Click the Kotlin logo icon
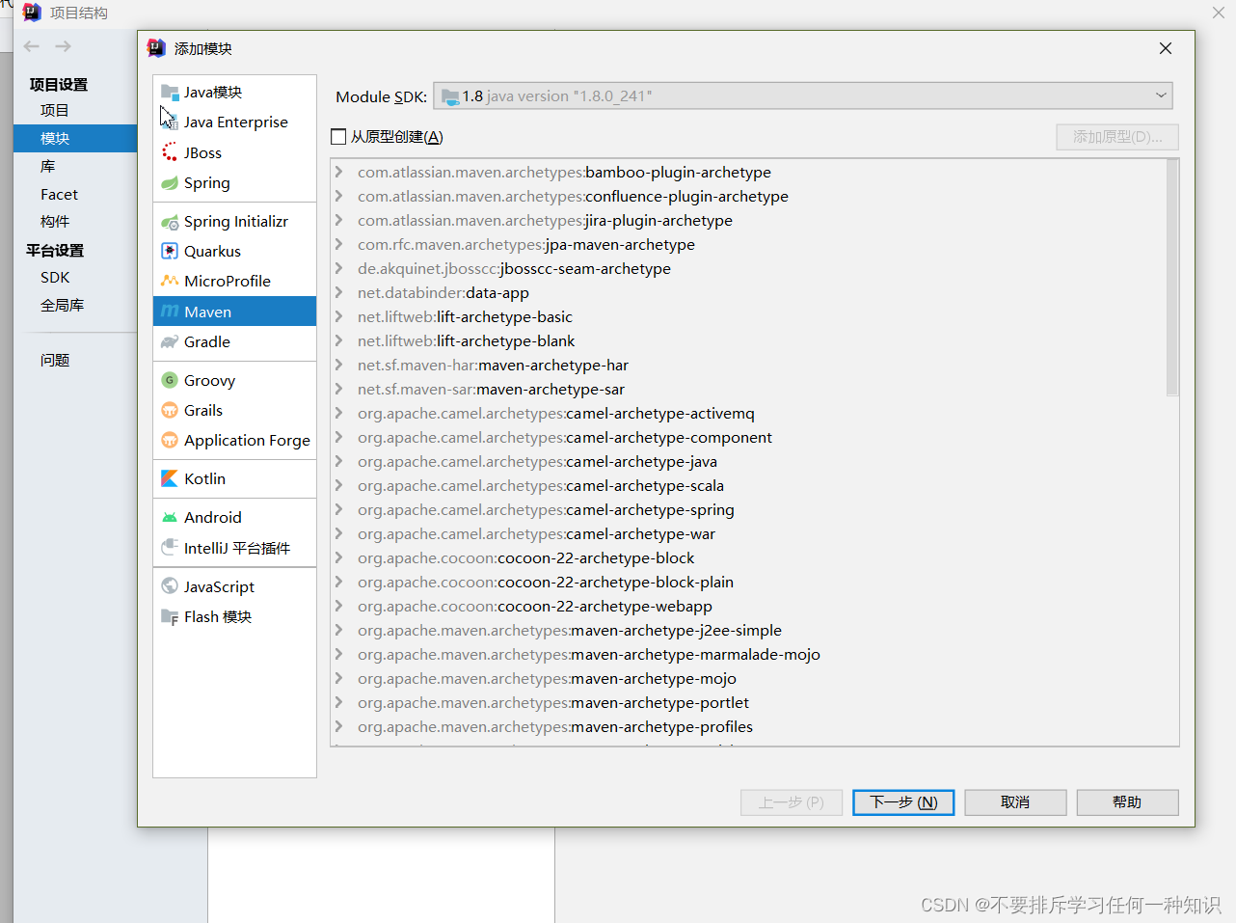Image resolution: width=1236 pixels, height=923 pixels. [170, 479]
